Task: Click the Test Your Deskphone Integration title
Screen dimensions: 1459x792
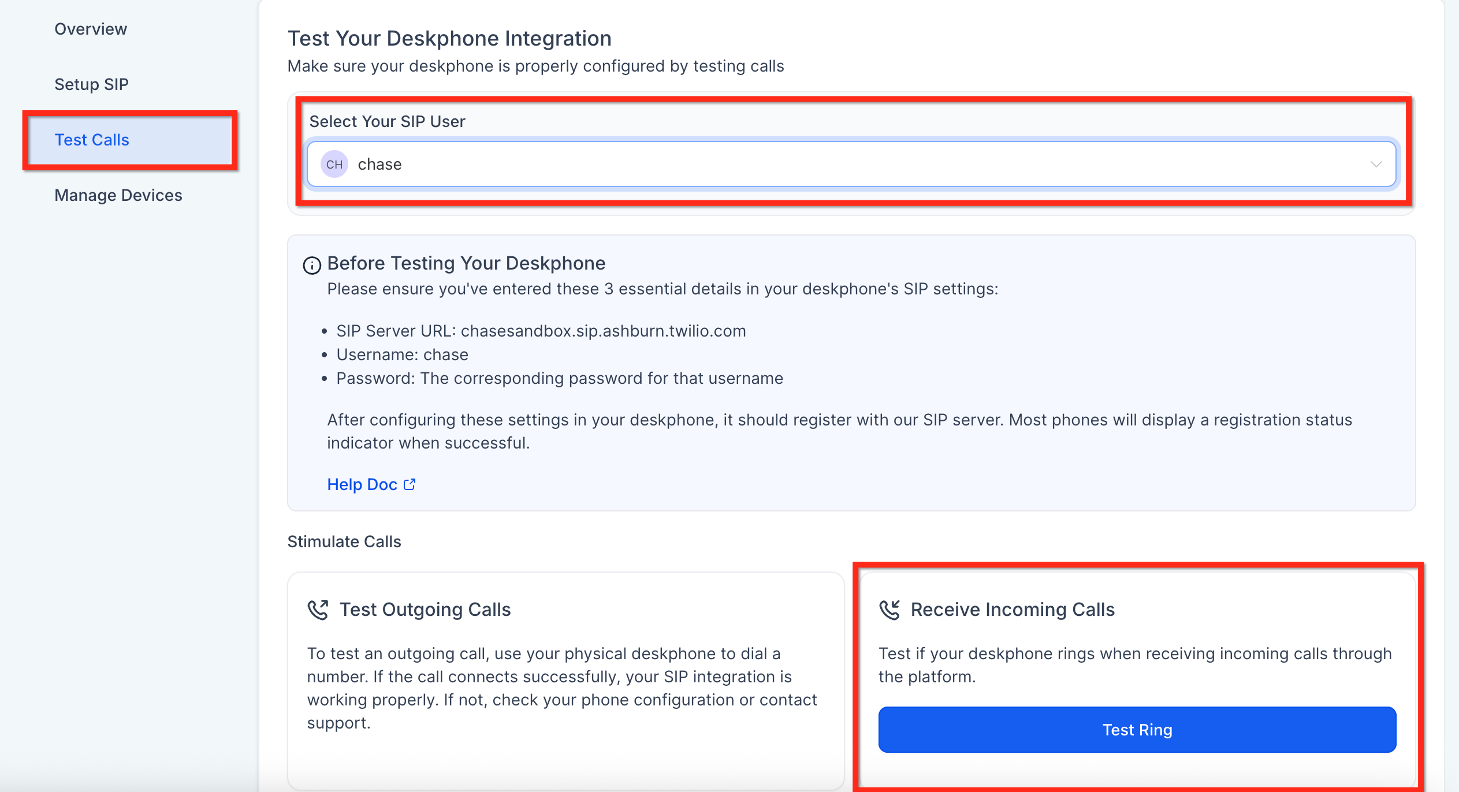Action: click(x=449, y=38)
